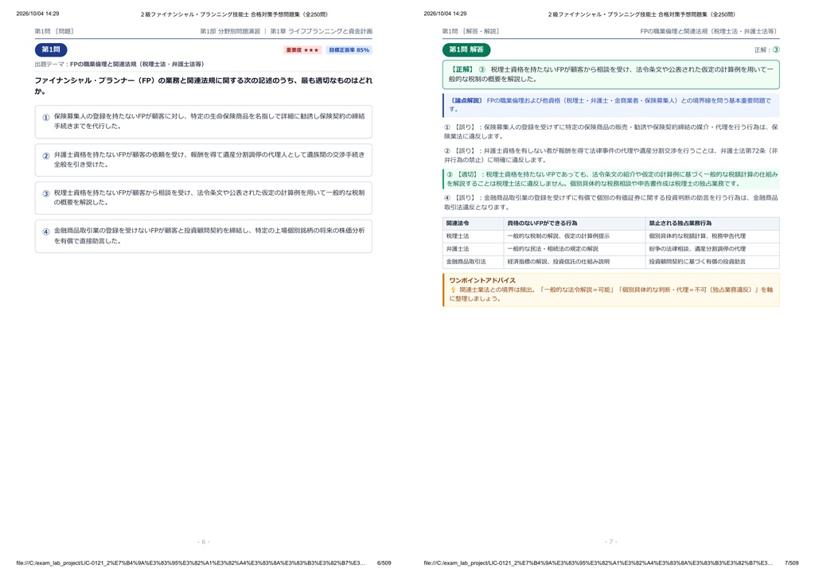Click the 出題テーマ line on page 6
815x576 pixels.
point(120,64)
